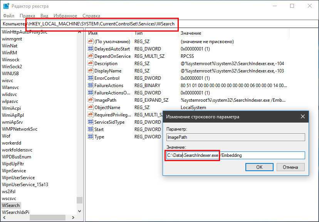Select the DependOnService entry icon

point(91,56)
